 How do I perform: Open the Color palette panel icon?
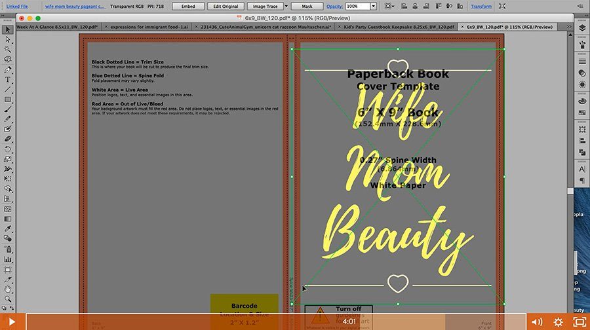tap(582, 101)
